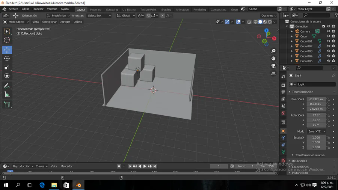This screenshot has width=338, height=190.
Task: Open the Object Constraints properties tab
Action: click(x=283, y=145)
